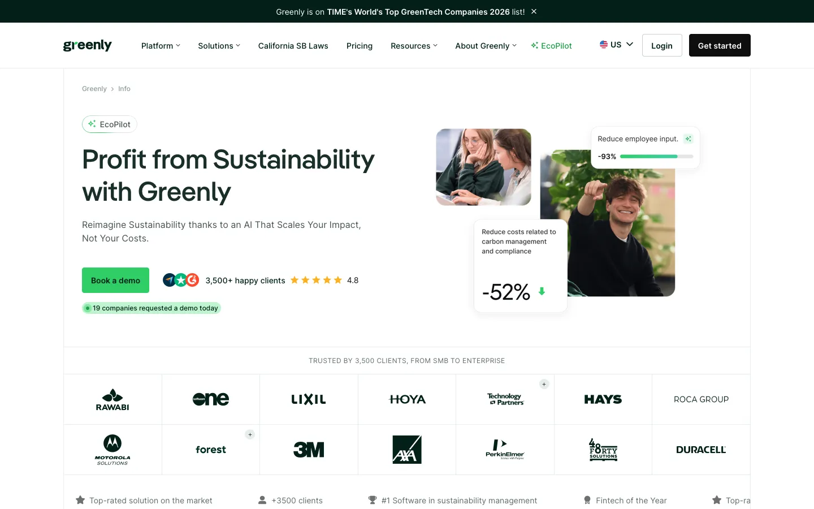Click the ROCA GROUP logo
The width and height of the screenshot is (814, 509).
pos(701,399)
